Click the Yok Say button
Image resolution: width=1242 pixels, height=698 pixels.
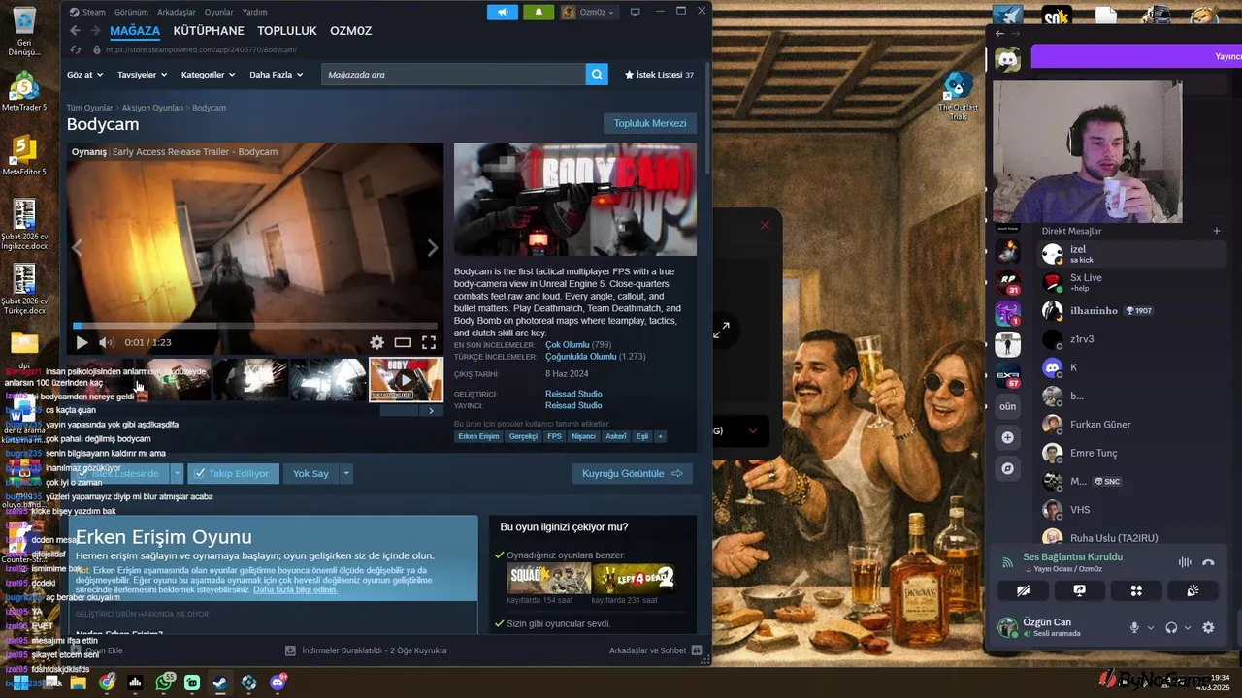[x=311, y=473]
